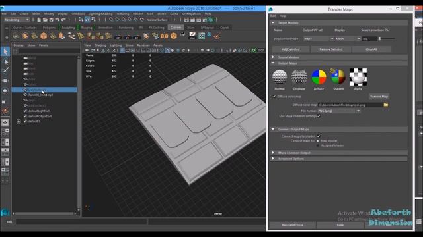This screenshot has width=423, height=237.
Task: Select the Assigned shader radio button
Action: 318,145
